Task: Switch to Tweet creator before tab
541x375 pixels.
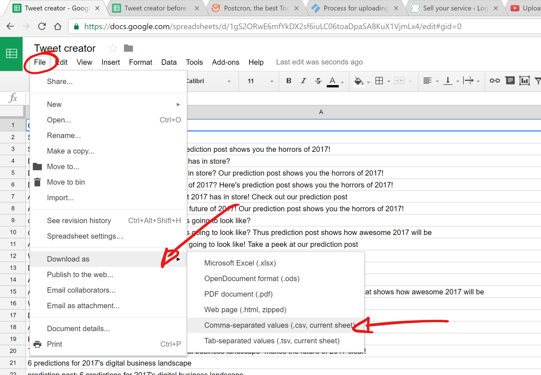Action: pos(155,8)
